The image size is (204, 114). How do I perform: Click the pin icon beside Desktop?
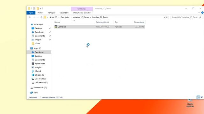click(x=50, y=28)
